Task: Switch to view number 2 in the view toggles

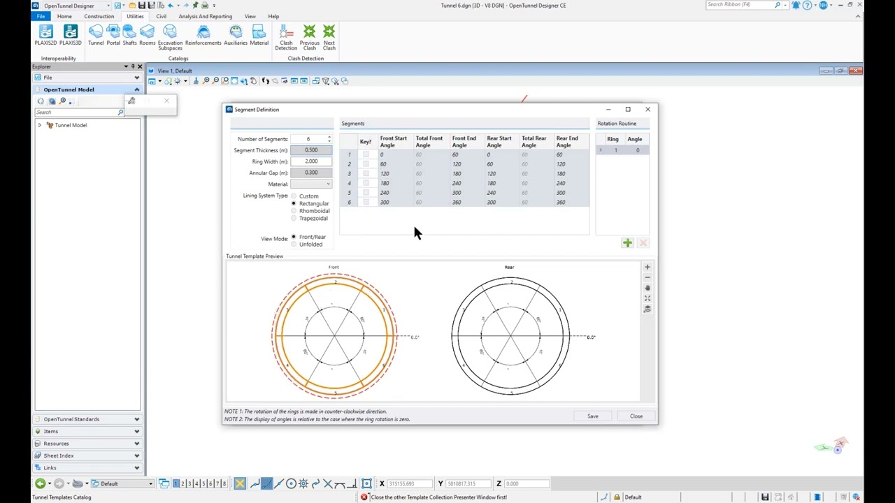Action: [182, 483]
